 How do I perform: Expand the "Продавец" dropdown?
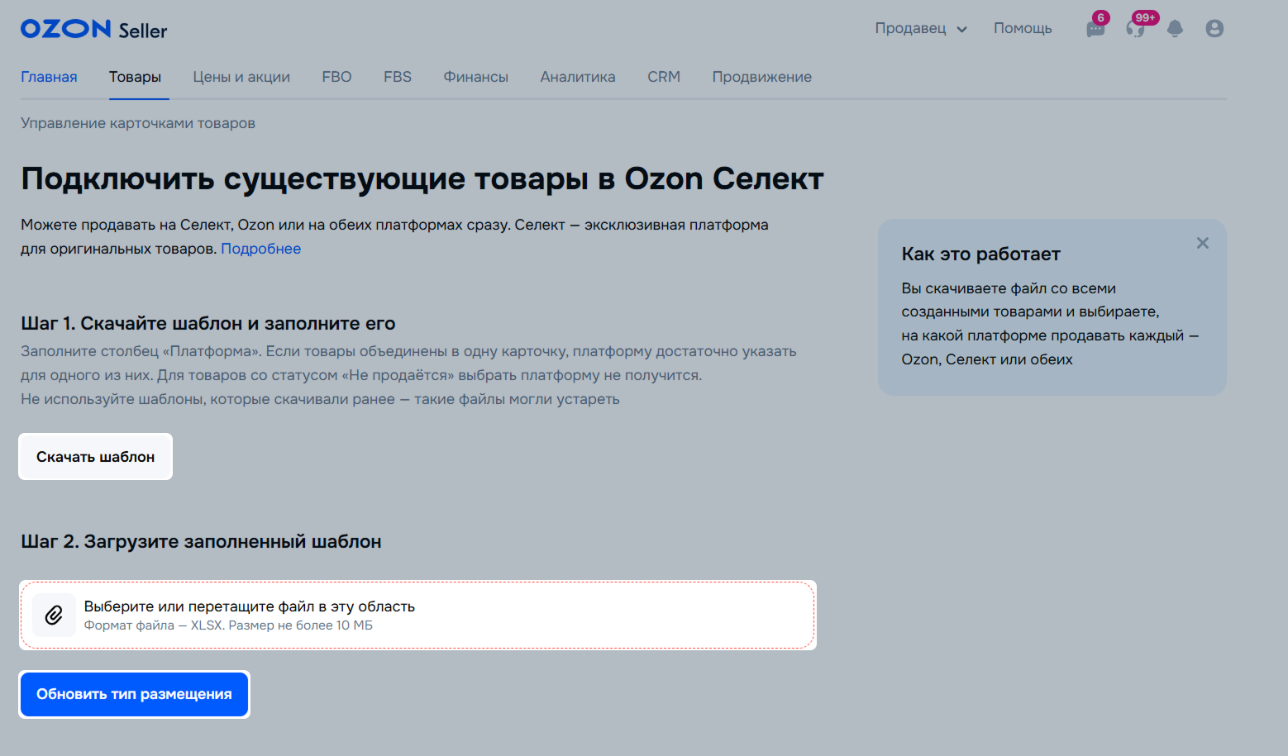(x=921, y=29)
